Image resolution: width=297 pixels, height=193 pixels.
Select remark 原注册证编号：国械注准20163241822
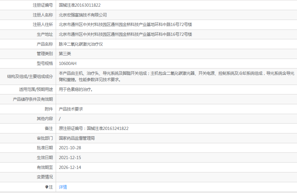(94, 128)
